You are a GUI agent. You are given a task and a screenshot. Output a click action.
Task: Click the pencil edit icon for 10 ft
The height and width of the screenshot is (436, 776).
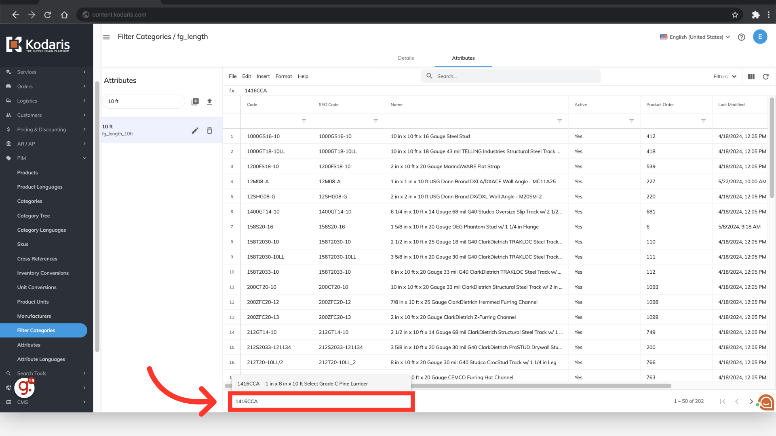pyautogui.click(x=195, y=130)
